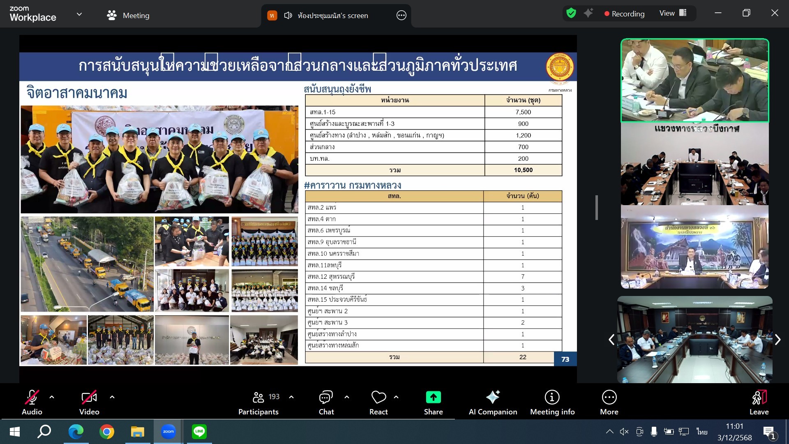
Task: Click the green encryption shield icon
Action: click(571, 13)
